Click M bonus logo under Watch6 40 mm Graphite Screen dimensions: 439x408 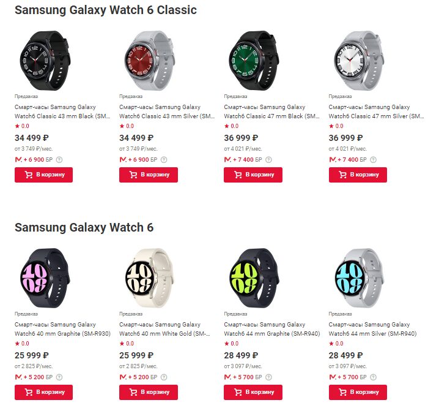point(19,377)
